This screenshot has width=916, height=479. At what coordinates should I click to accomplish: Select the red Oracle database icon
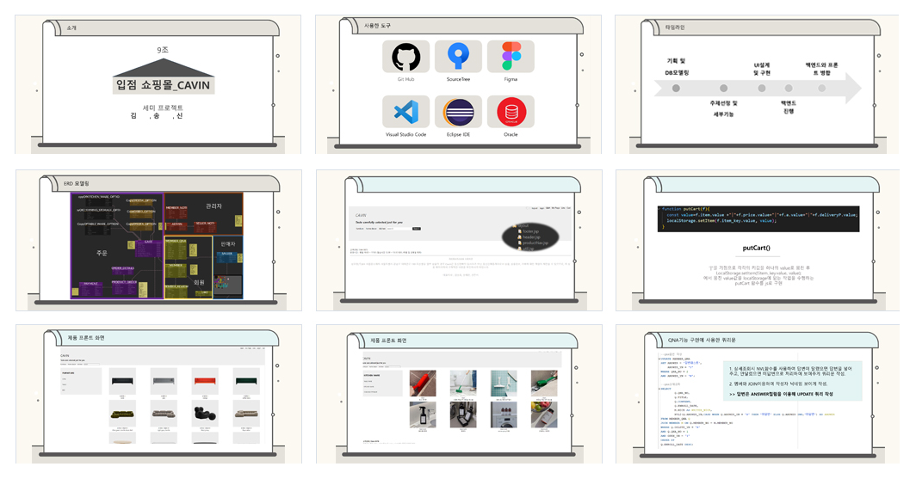coord(511,112)
